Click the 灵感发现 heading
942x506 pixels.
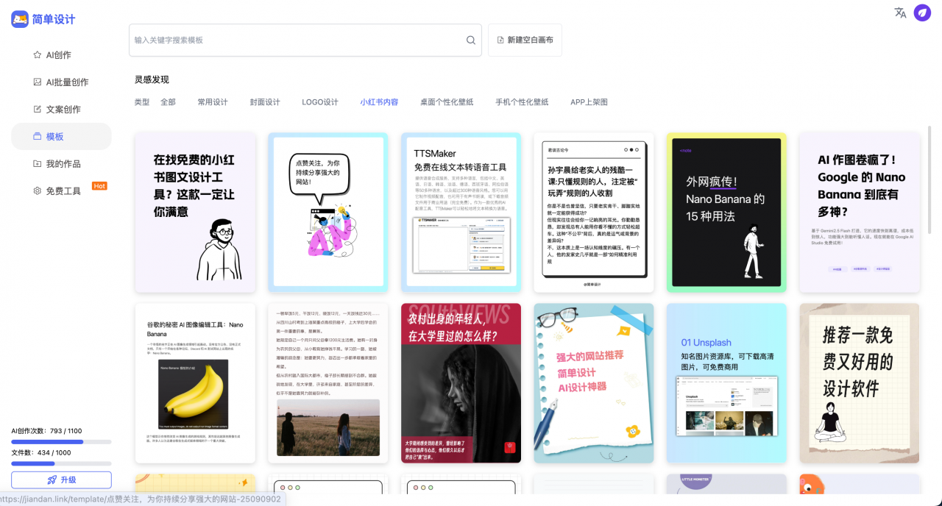pyautogui.click(x=152, y=79)
